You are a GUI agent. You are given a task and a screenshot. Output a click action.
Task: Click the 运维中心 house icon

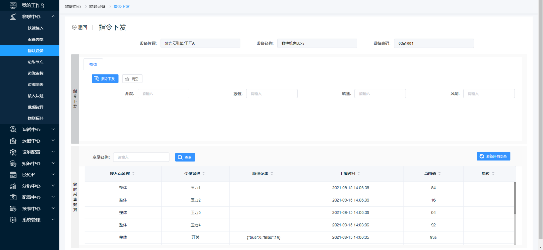click(13, 141)
